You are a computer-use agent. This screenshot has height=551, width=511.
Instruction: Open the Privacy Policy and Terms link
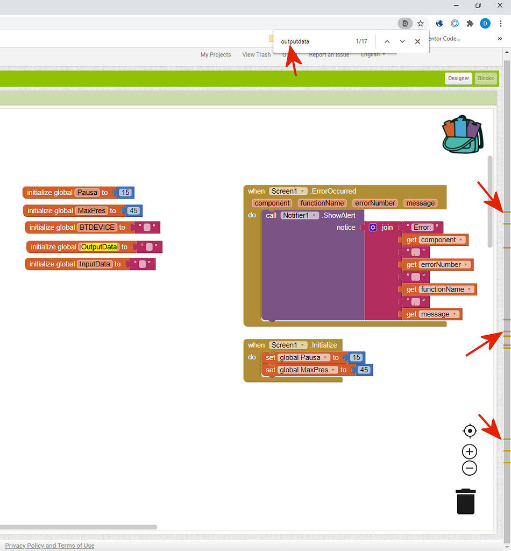tap(49, 545)
